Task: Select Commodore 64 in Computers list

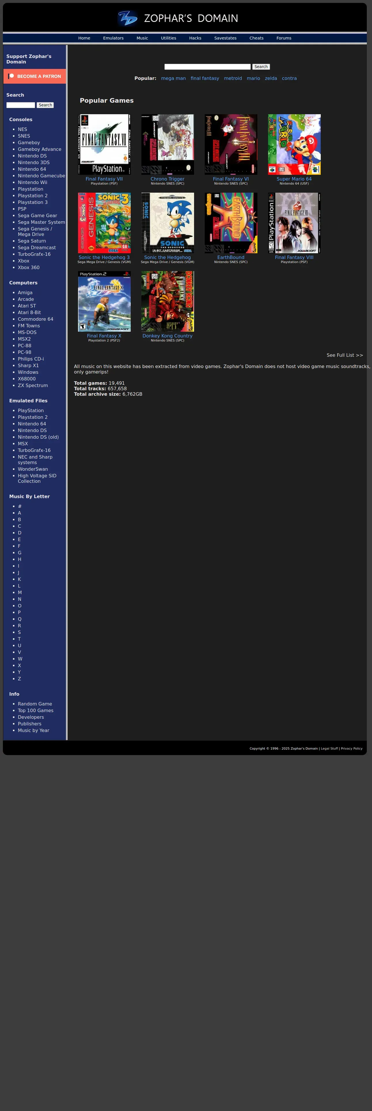Action: point(35,319)
